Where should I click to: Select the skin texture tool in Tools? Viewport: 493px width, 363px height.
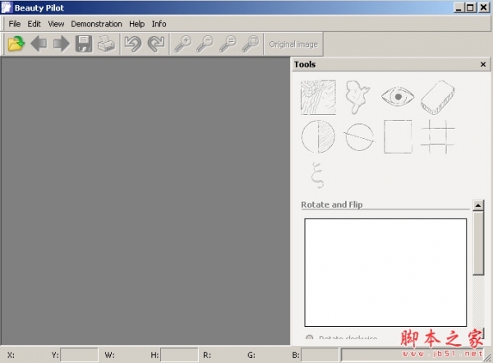pos(318,98)
